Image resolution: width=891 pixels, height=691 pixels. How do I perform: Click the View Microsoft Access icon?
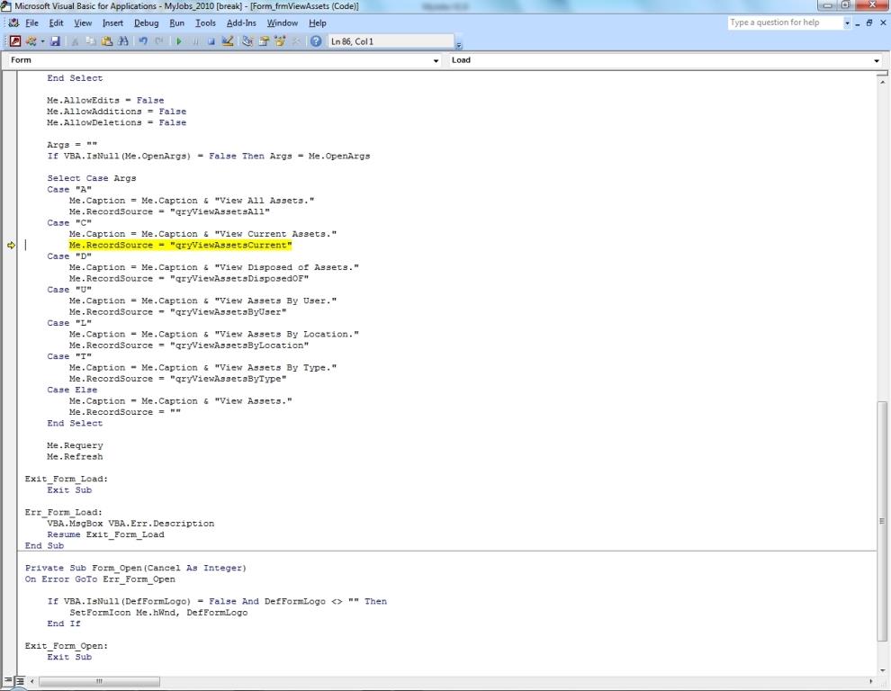pyautogui.click(x=15, y=41)
